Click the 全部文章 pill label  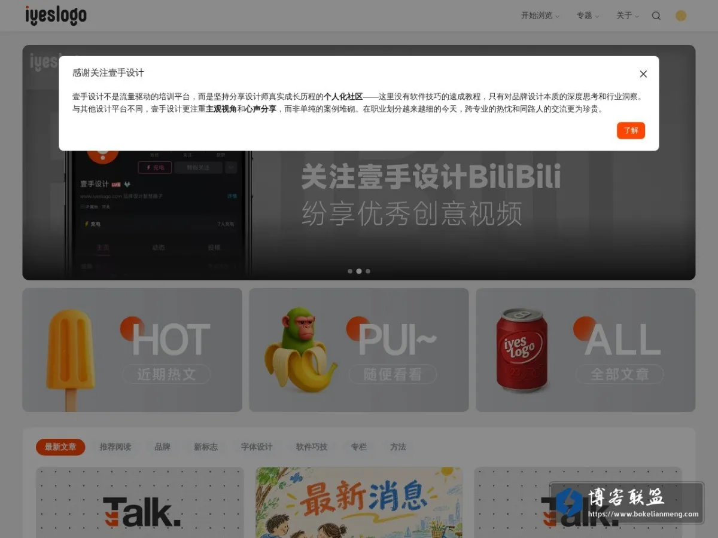tap(620, 375)
